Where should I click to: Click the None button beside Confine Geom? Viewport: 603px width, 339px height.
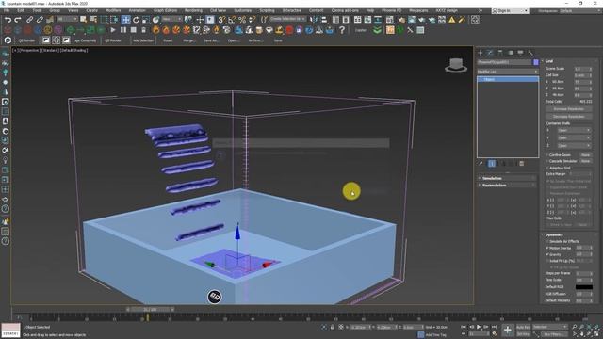click(x=585, y=154)
